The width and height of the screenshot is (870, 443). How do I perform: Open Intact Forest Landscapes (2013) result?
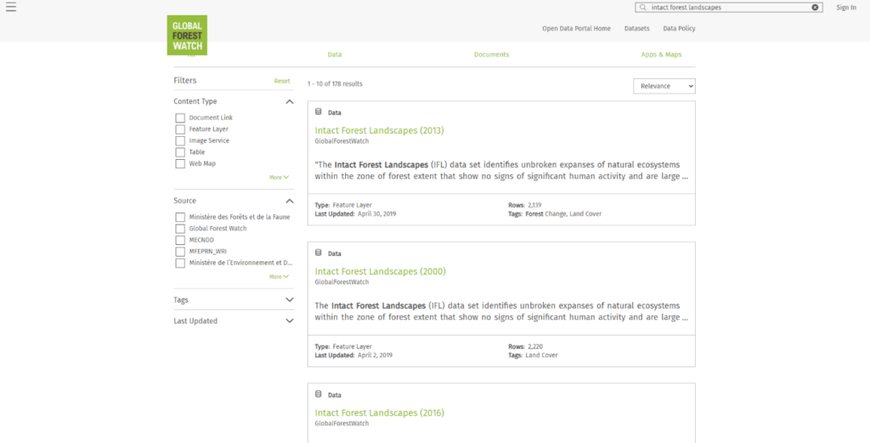(380, 130)
